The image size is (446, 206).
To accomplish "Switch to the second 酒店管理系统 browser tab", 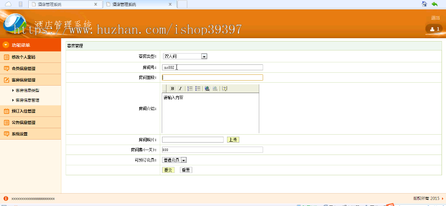I will [x=140, y=4].
